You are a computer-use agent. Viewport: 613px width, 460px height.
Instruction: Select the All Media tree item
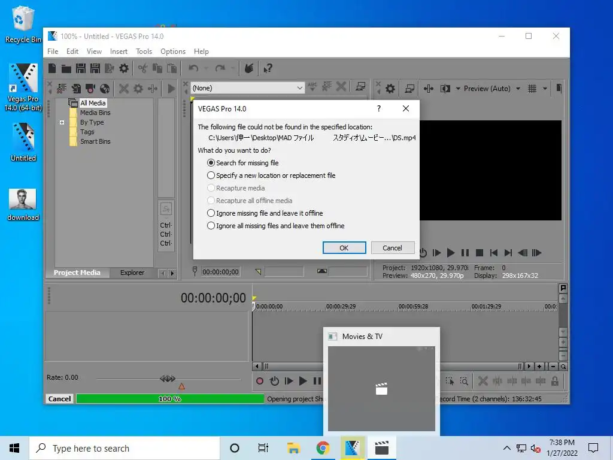93,103
